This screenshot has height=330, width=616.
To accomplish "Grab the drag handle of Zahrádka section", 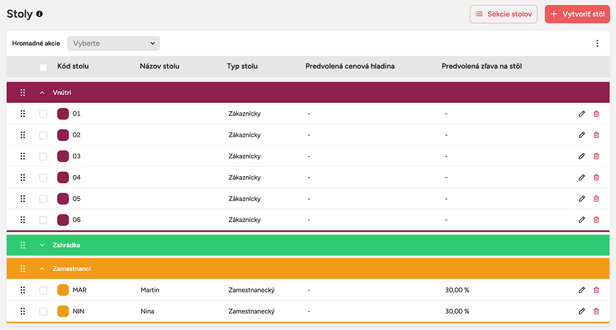I will coord(23,245).
